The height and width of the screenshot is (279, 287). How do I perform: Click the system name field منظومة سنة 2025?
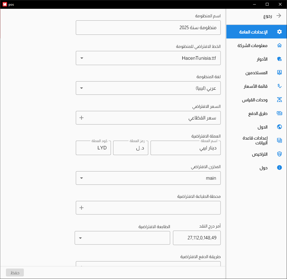coord(148,27)
